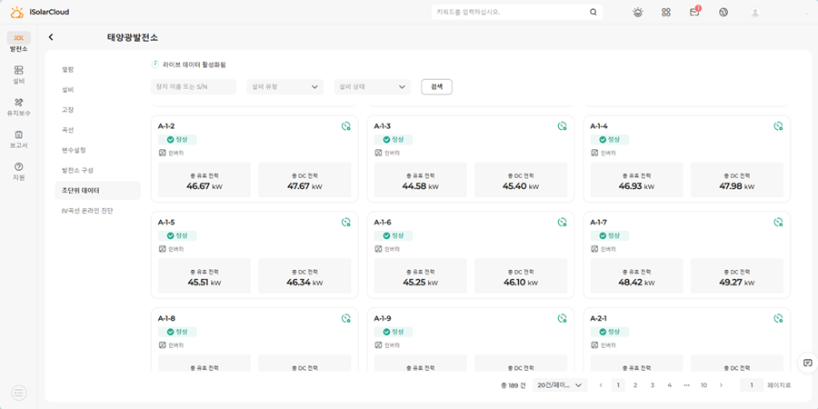This screenshot has width=818, height=409.
Task: Click the mail notifications icon with badge
Action: pos(694,13)
